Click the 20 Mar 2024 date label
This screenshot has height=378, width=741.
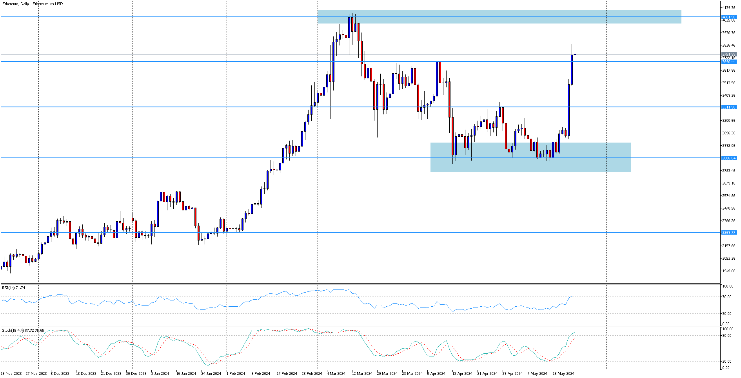pyautogui.click(x=387, y=374)
